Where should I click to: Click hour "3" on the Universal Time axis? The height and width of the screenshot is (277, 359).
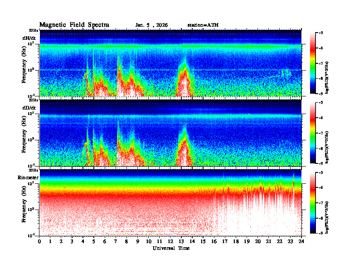click(x=72, y=242)
